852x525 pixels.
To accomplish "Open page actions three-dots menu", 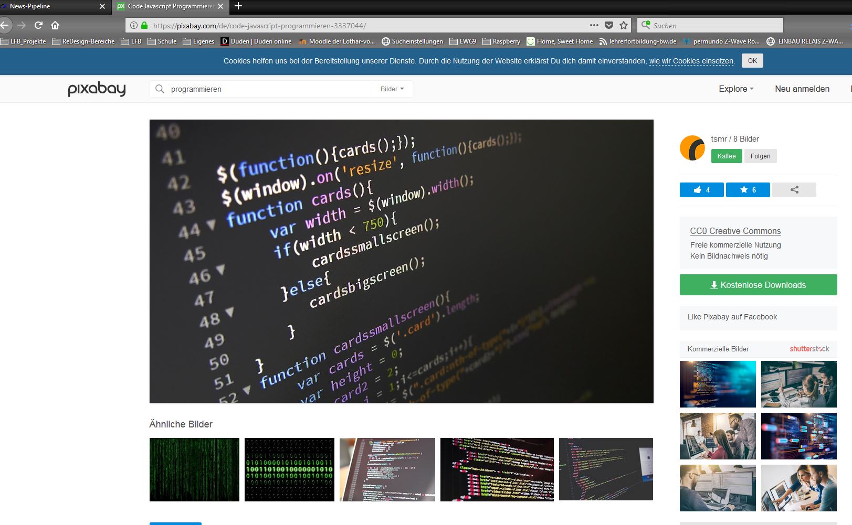I will pos(594,25).
